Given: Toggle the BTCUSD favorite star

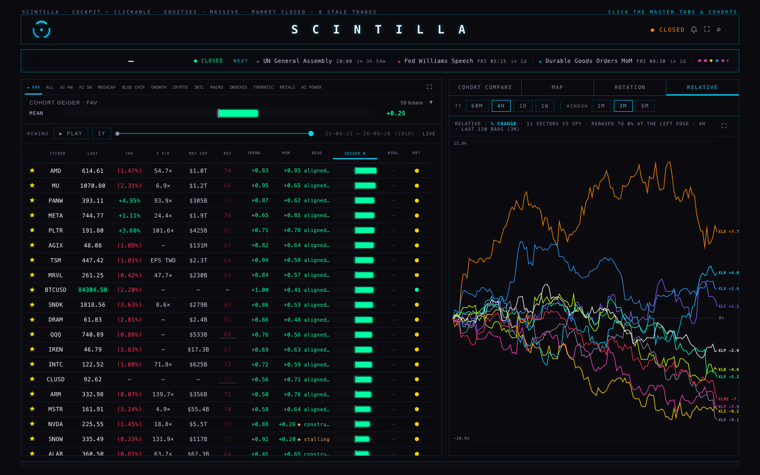Looking at the screenshot, I should (32, 290).
